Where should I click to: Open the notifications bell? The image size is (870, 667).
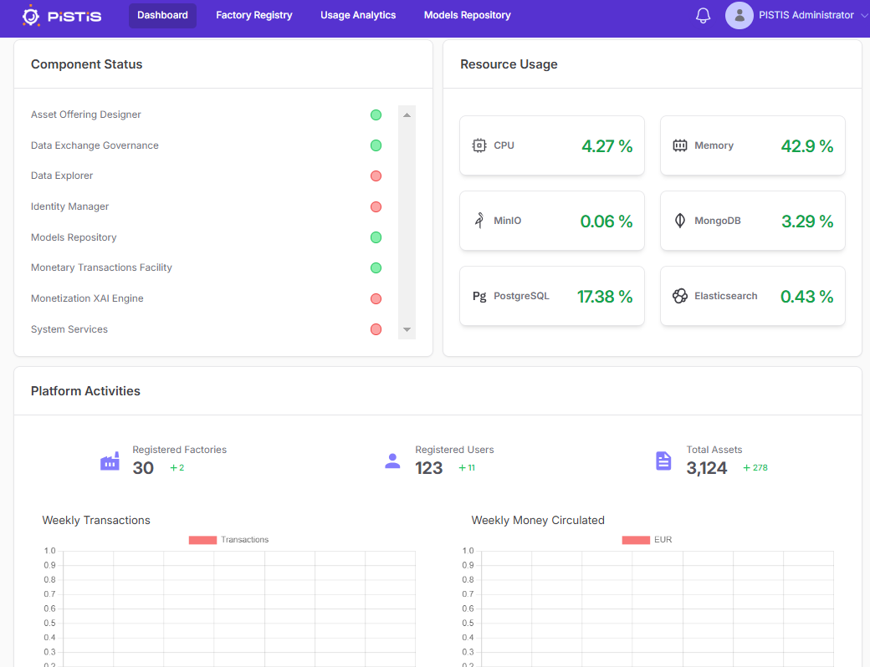[703, 16]
